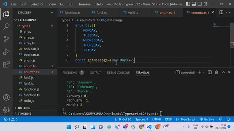Viewport: 234px width, 131px height.
Task: Create a new terminal with plus icon
Action: (199, 72)
